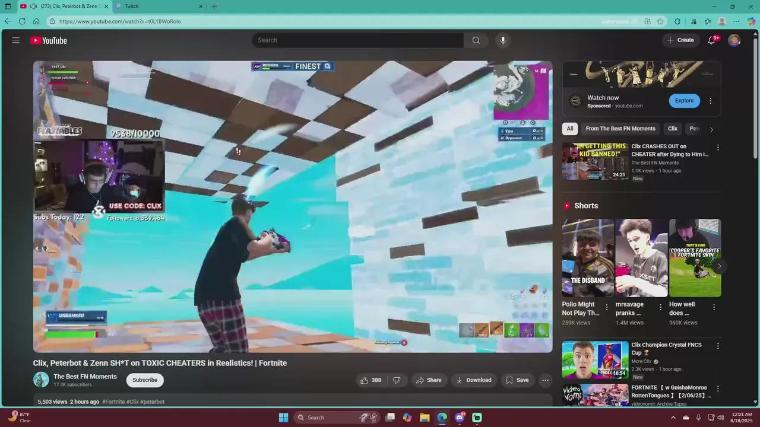Show more filter chips with arrow
Viewport: 760px width, 427px height.
pos(711,129)
